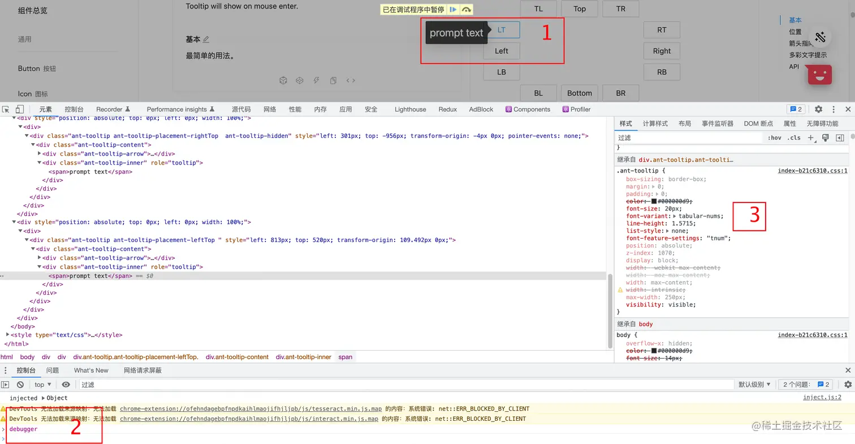Toggle .cls class editor

[794, 137]
